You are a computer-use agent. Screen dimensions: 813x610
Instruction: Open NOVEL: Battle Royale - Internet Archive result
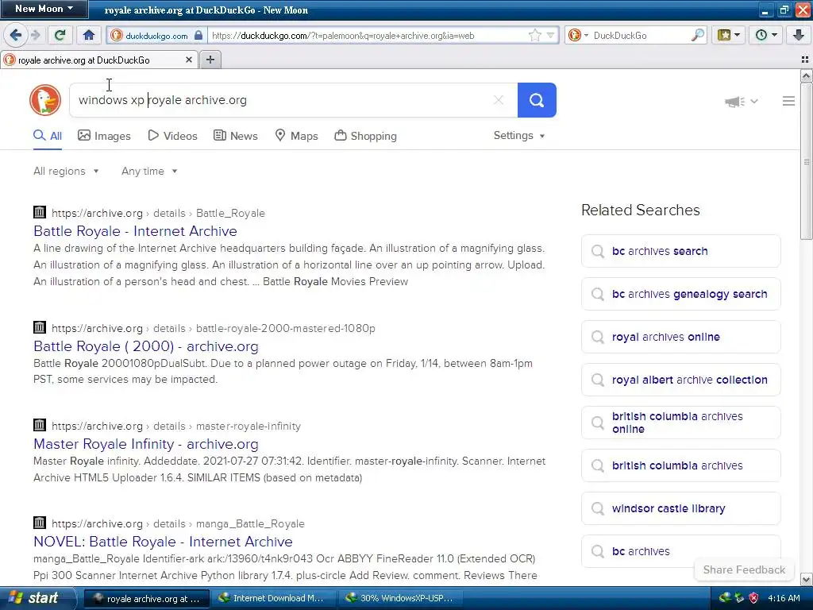click(x=163, y=542)
